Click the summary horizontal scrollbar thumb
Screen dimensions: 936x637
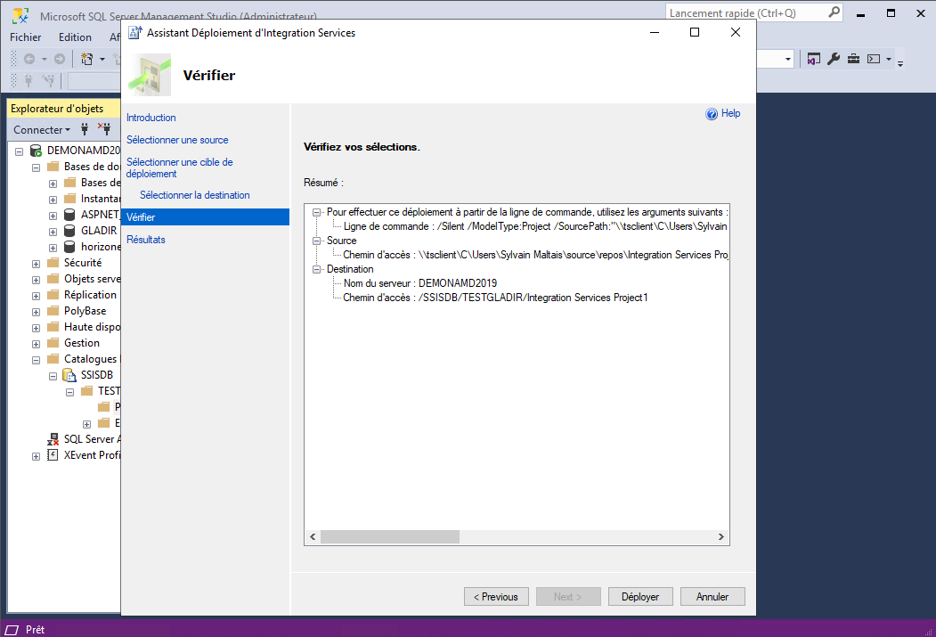pyautogui.click(x=390, y=536)
